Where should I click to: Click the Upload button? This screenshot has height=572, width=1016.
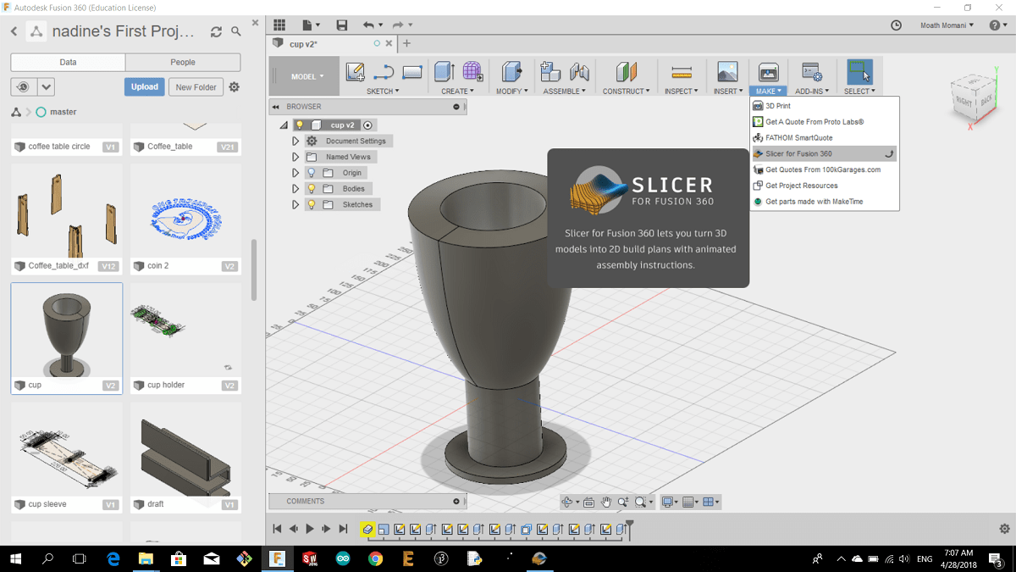(145, 86)
